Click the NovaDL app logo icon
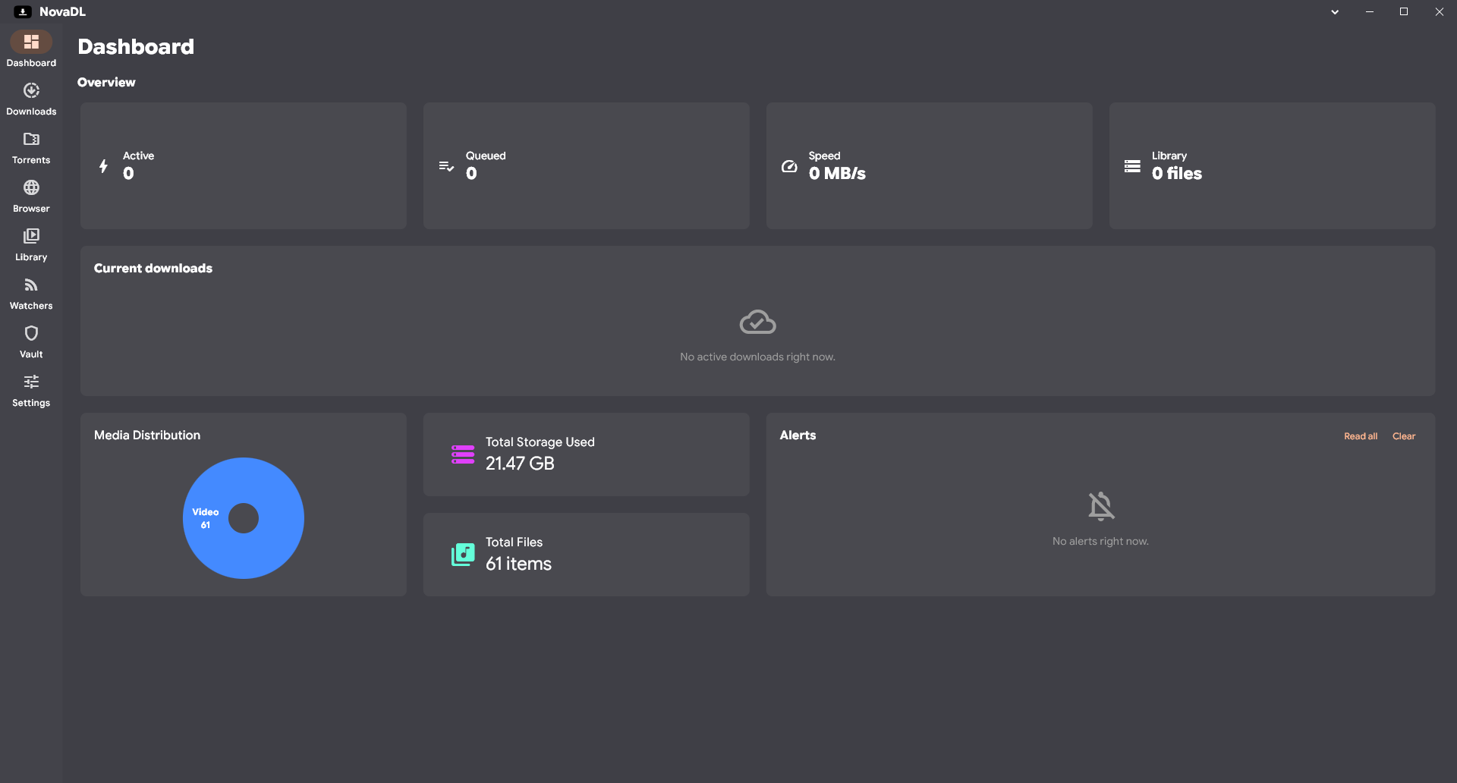The image size is (1457, 783). (23, 11)
